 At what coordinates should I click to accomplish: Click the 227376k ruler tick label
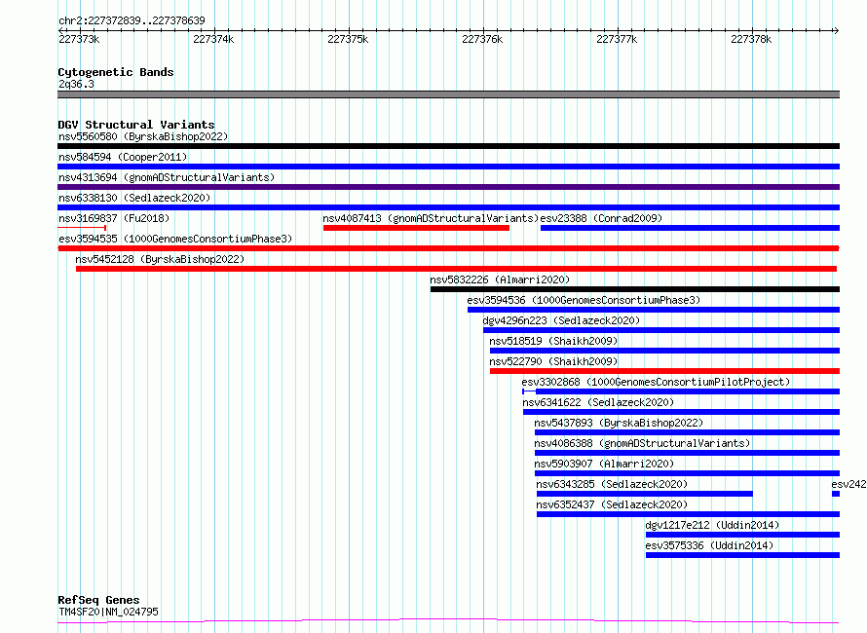click(482, 39)
